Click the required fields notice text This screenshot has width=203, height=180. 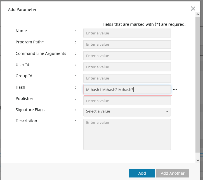point(144,24)
